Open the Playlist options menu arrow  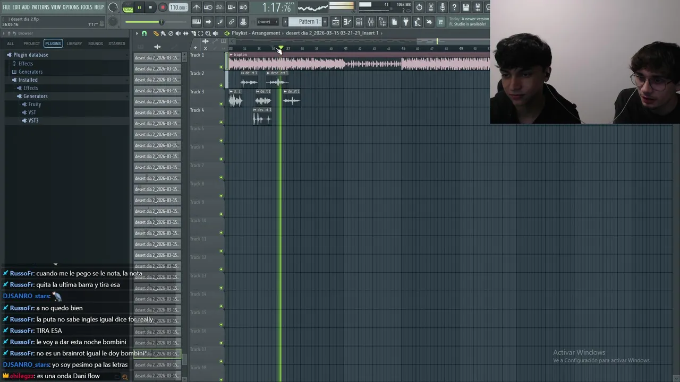(x=137, y=33)
